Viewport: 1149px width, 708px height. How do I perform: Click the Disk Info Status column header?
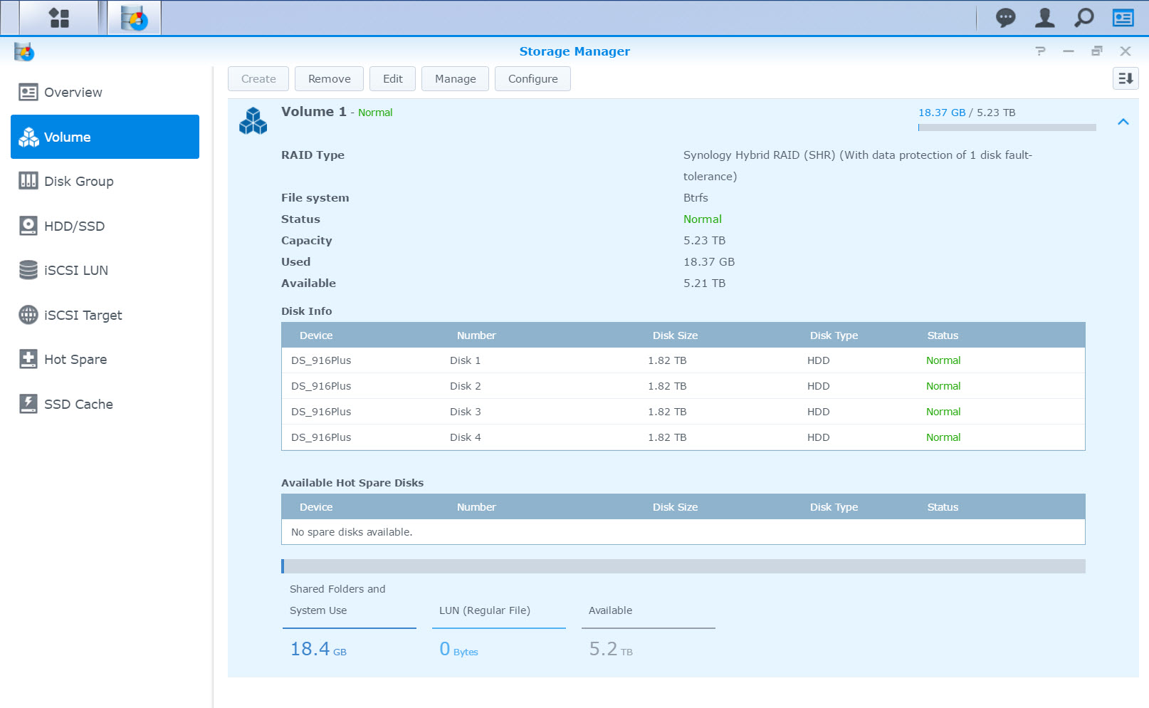[x=943, y=335]
